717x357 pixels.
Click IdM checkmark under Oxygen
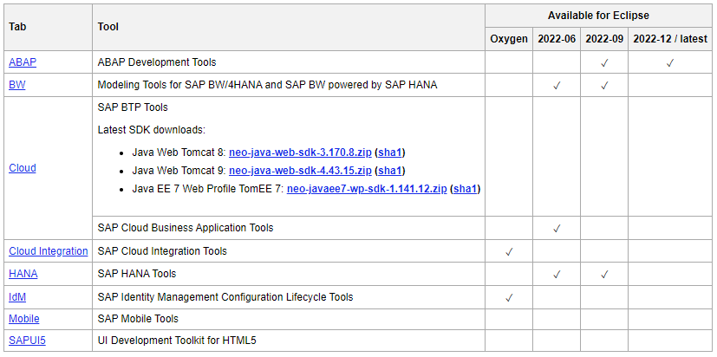pos(509,298)
